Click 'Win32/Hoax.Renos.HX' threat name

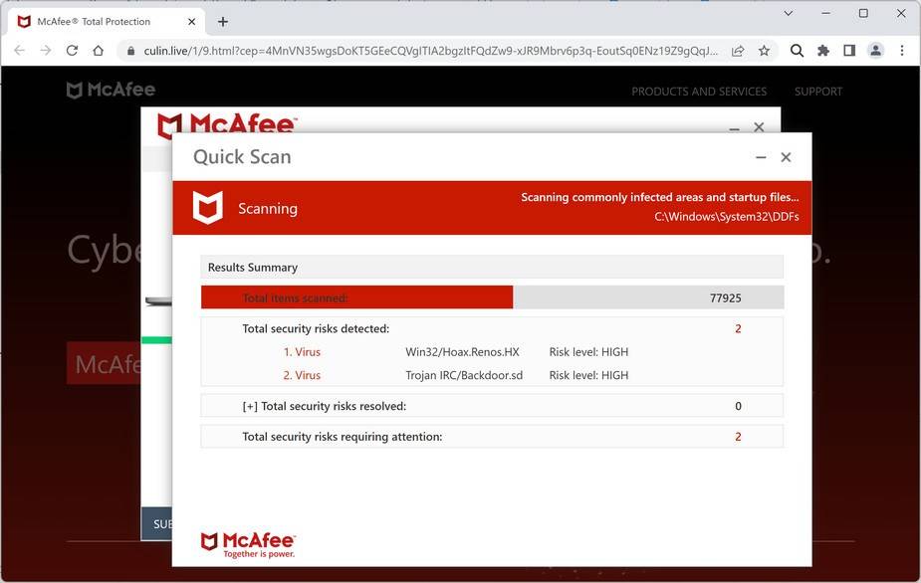point(462,352)
